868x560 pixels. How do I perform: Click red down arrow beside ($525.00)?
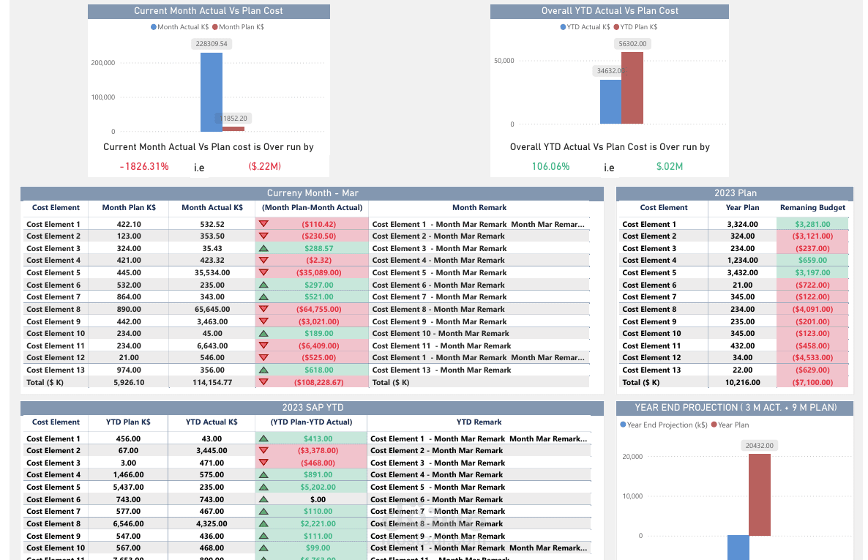[x=263, y=358]
